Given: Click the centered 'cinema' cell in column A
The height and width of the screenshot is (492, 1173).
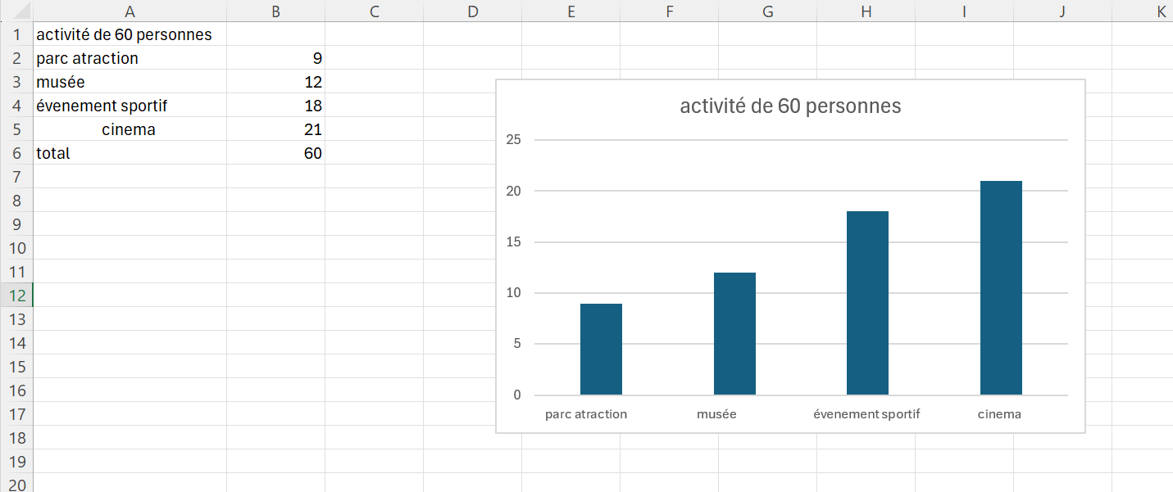Looking at the screenshot, I should point(129,129).
